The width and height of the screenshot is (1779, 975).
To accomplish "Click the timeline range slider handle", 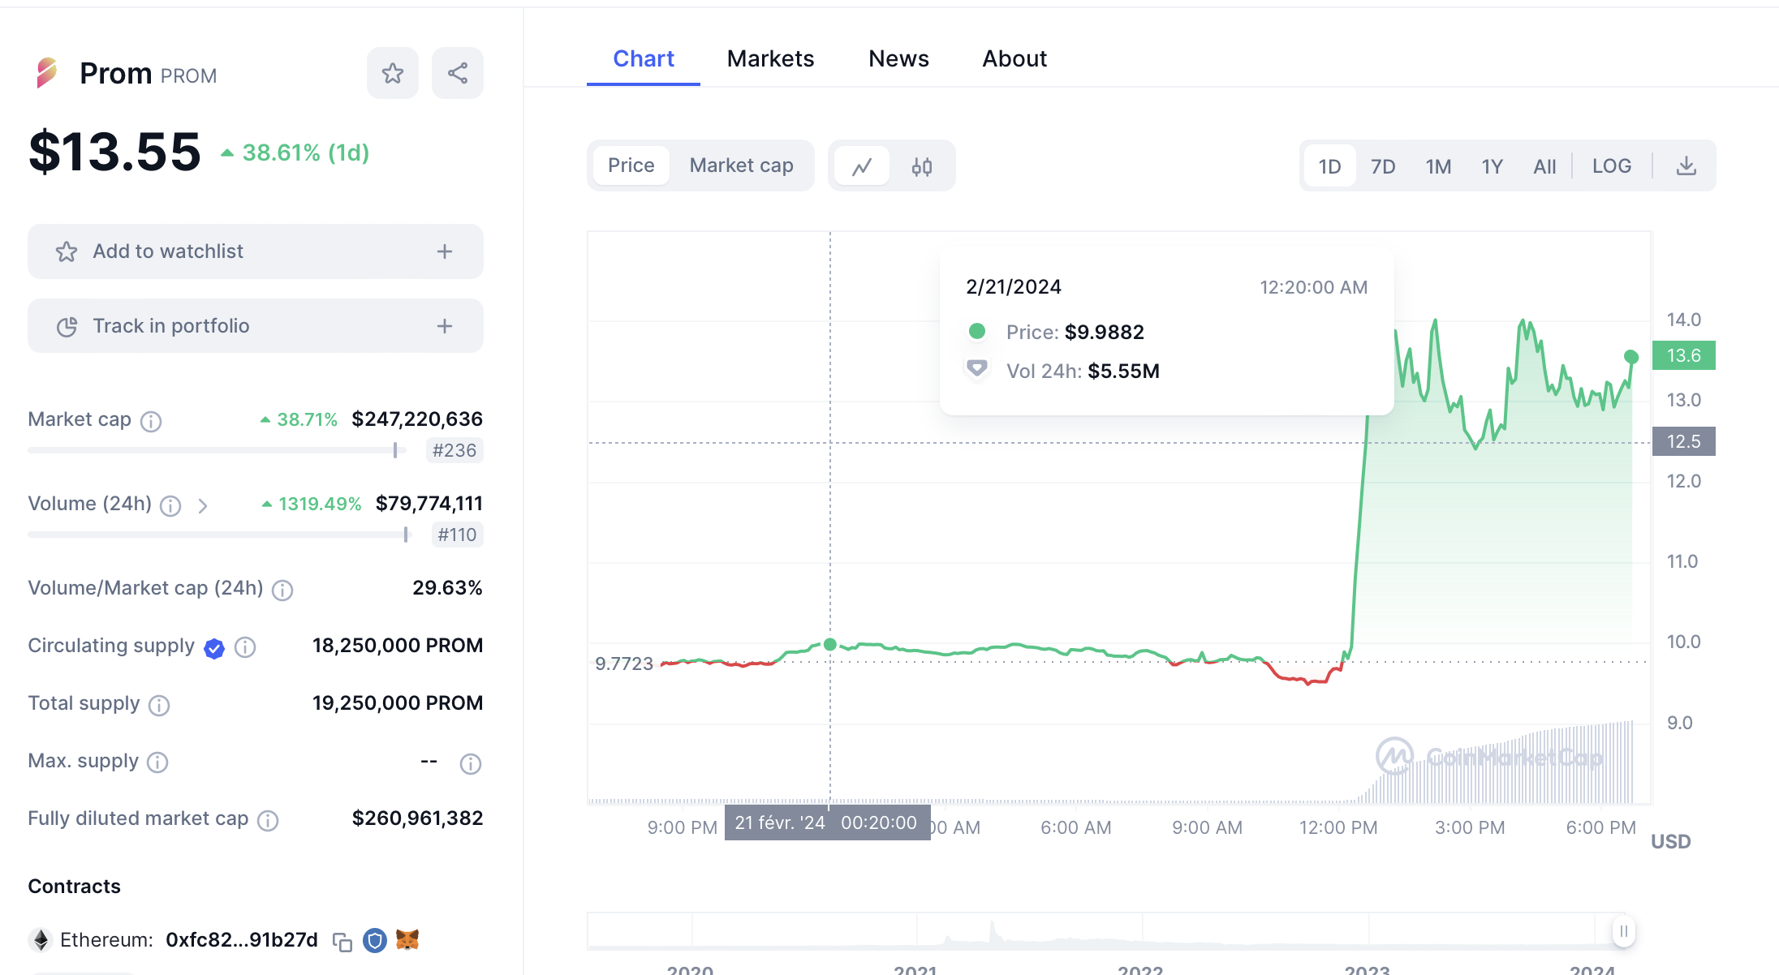I will tap(1623, 930).
